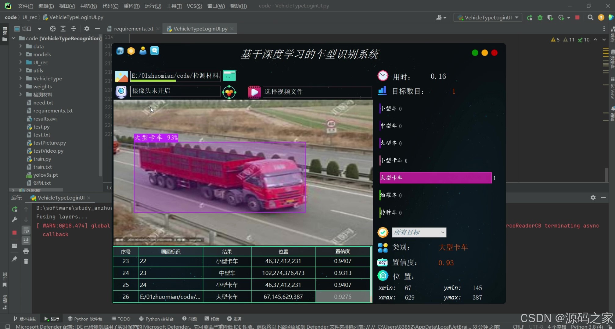
Task: Select the row 26 confidence cell in results table
Action: (x=343, y=296)
